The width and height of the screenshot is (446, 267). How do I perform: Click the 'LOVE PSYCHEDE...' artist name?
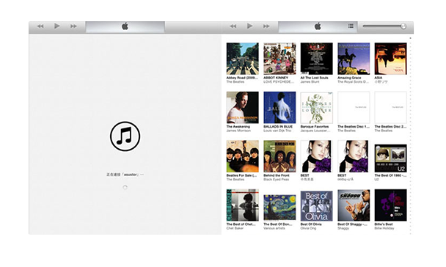(279, 82)
